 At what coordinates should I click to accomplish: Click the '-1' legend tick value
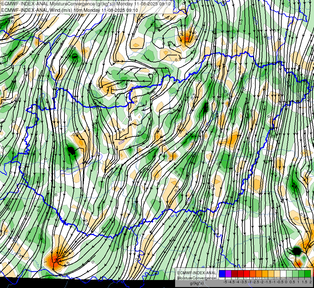click(x=274, y=282)
